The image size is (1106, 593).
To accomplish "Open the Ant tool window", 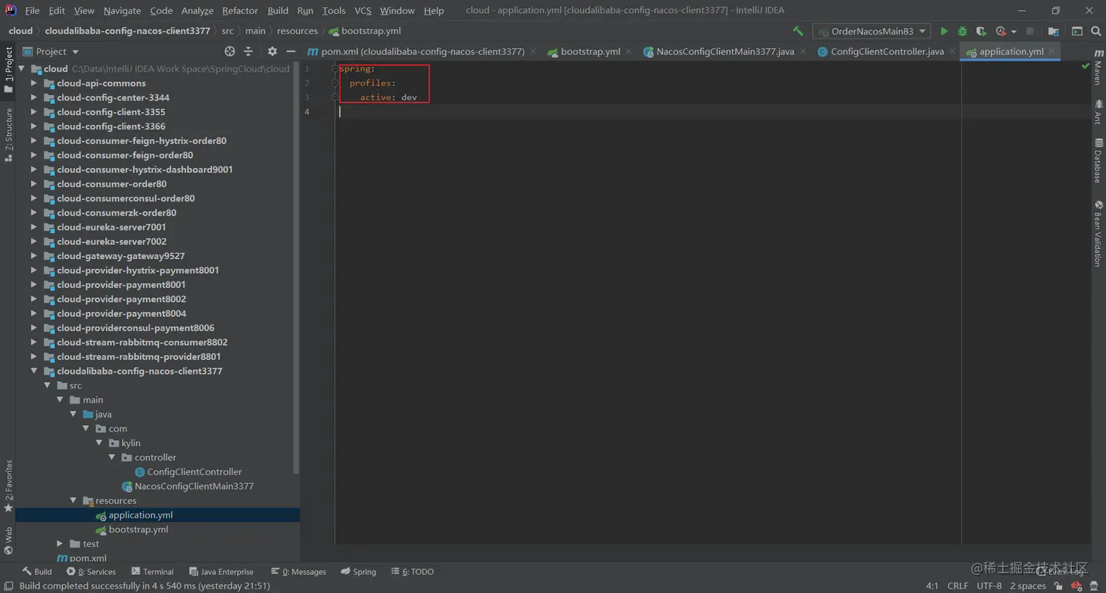I will point(1098,112).
